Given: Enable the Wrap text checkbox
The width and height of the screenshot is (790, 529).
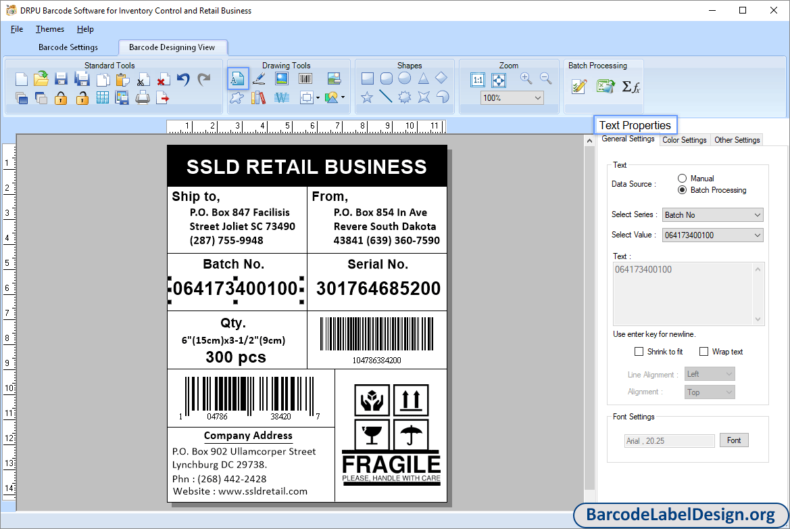Looking at the screenshot, I should point(704,352).
